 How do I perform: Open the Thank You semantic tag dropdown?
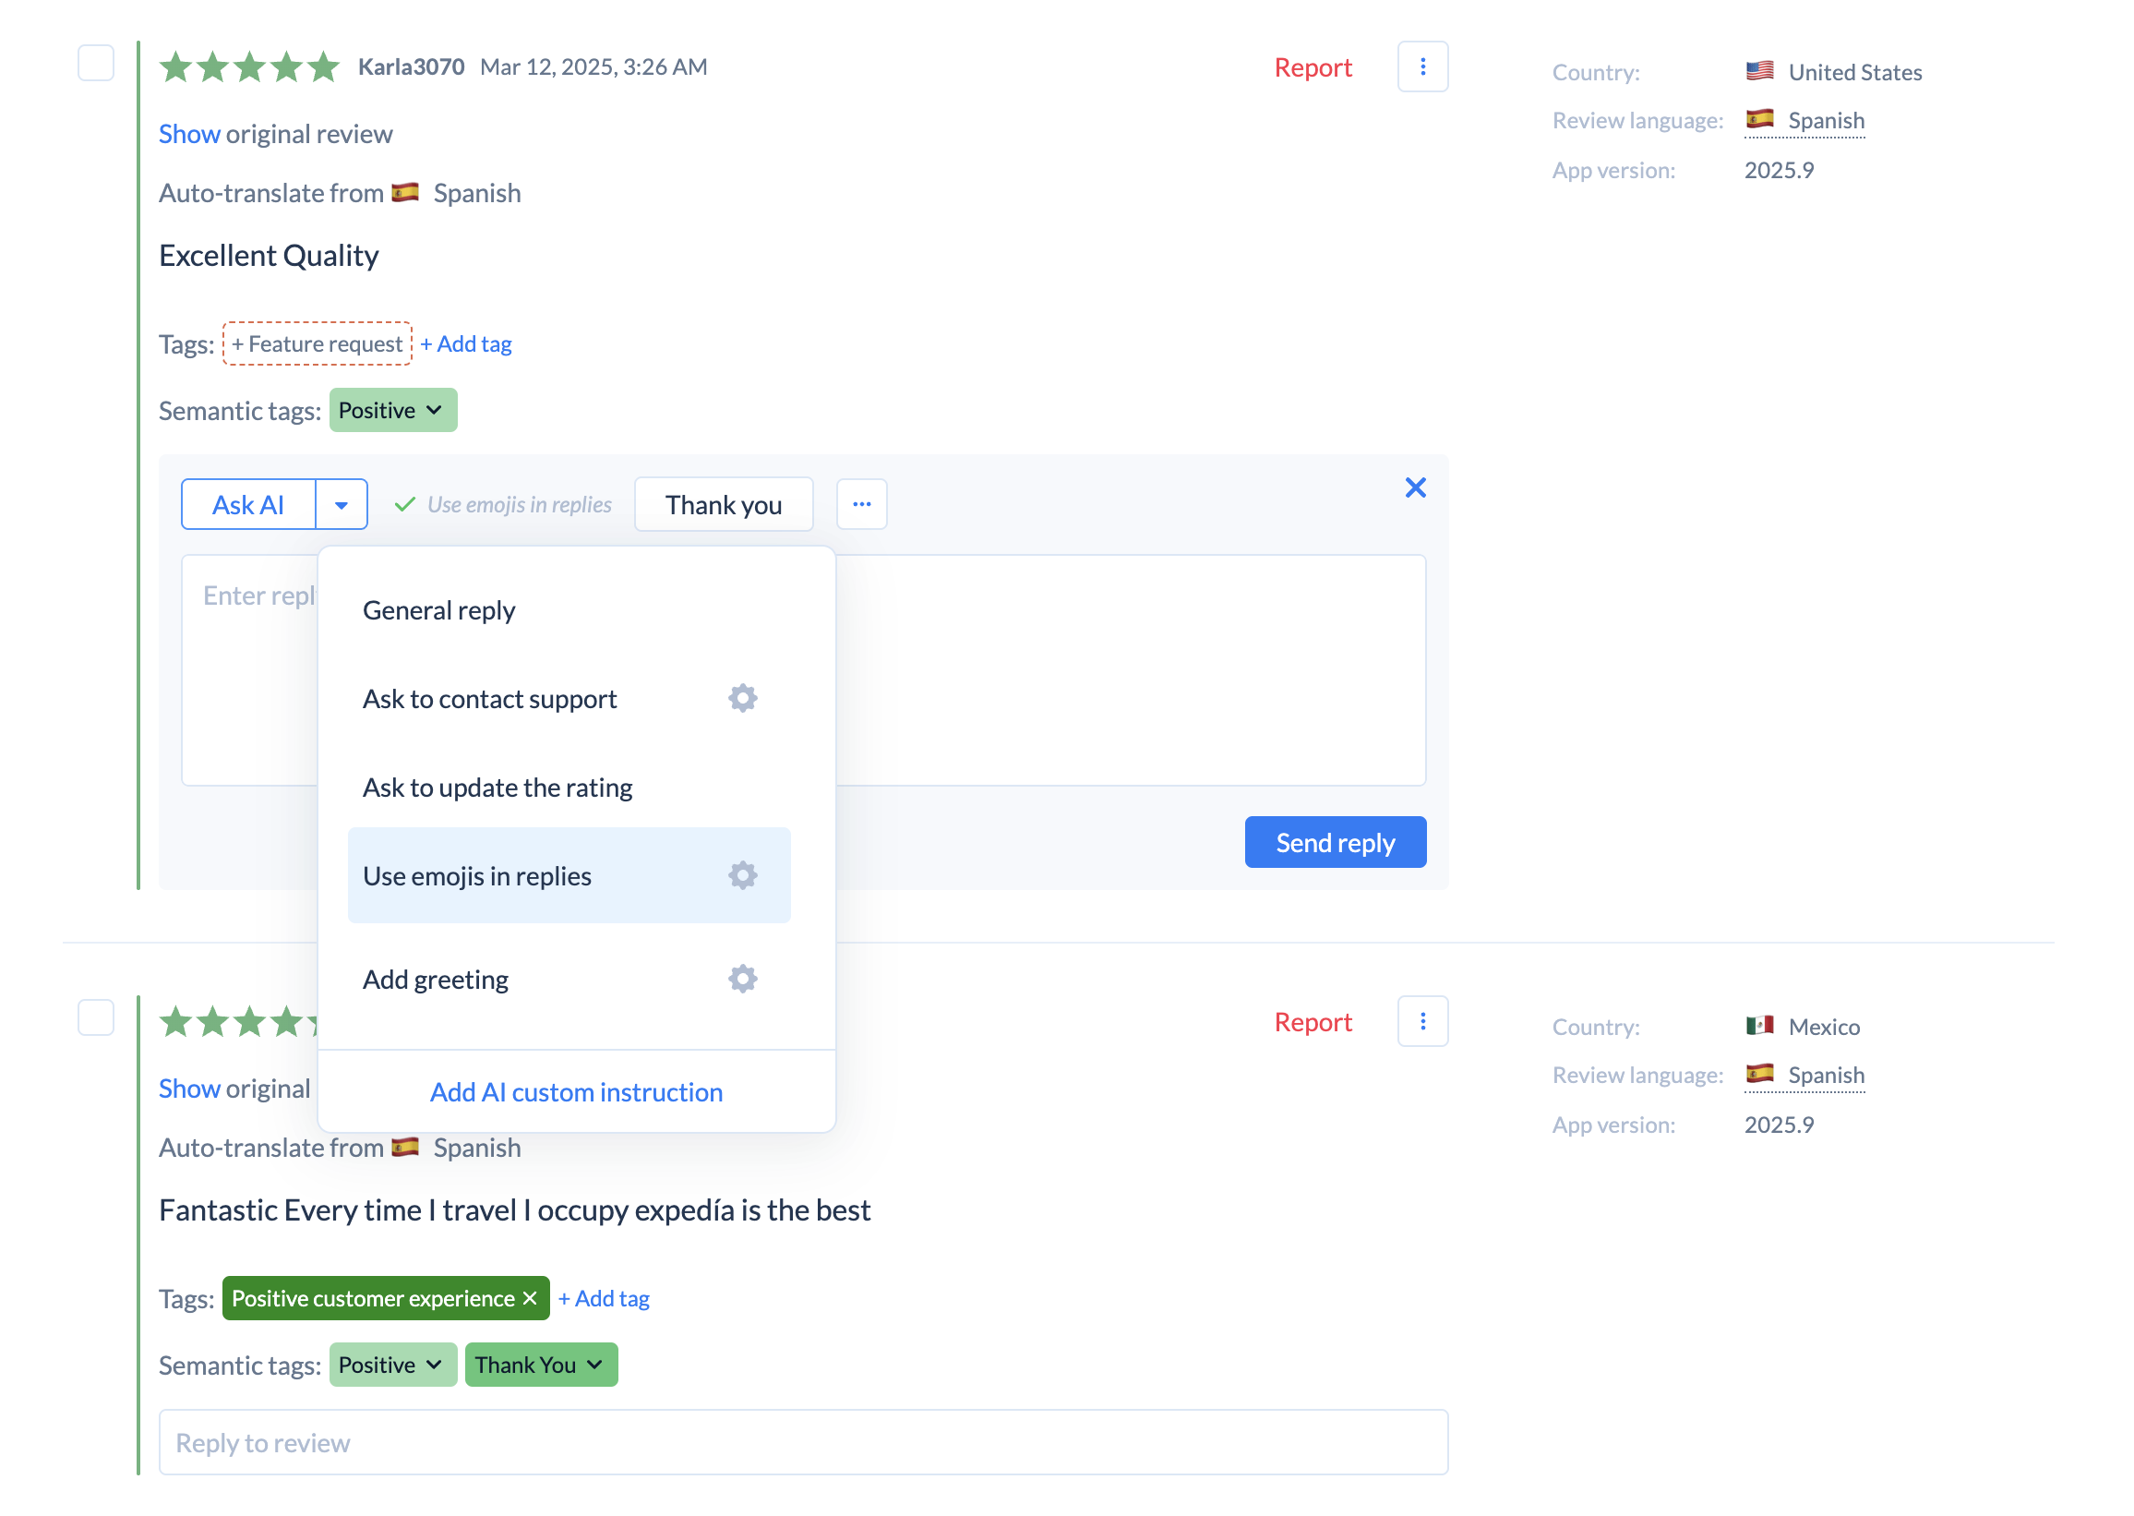[x=541, y=1366]
